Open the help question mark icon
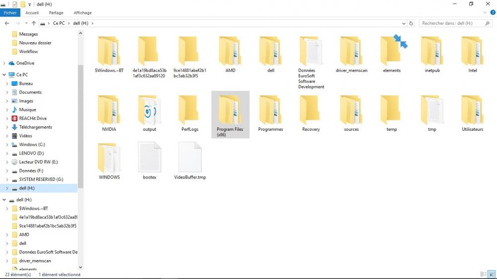 point(493,13)
